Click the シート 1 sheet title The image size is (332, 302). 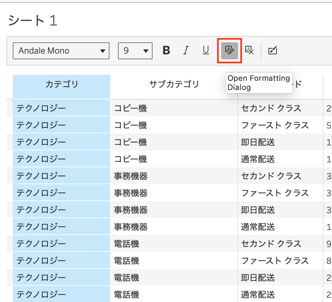(32, 21)
